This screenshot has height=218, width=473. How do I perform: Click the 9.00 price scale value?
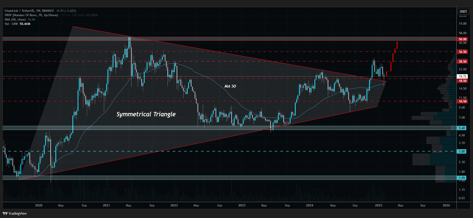462,108
